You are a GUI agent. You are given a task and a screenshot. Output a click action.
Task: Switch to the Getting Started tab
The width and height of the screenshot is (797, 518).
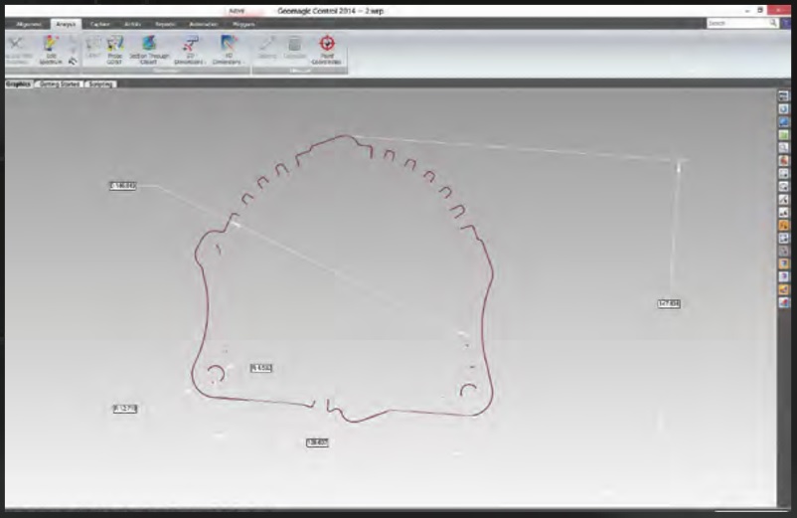click(60, 85)
